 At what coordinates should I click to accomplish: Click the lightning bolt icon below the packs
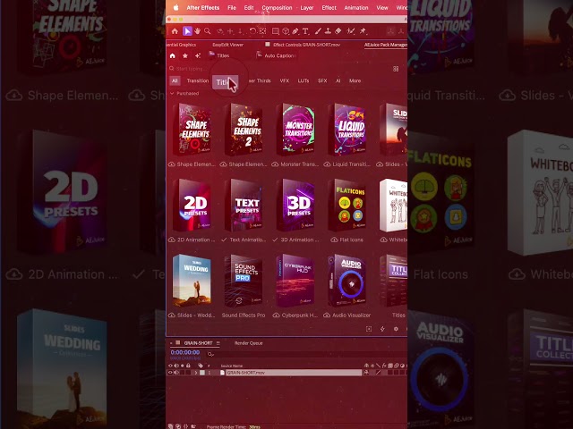pos(382,329)
